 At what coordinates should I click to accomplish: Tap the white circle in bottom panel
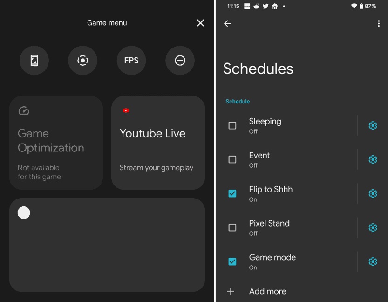pos(24,213)
